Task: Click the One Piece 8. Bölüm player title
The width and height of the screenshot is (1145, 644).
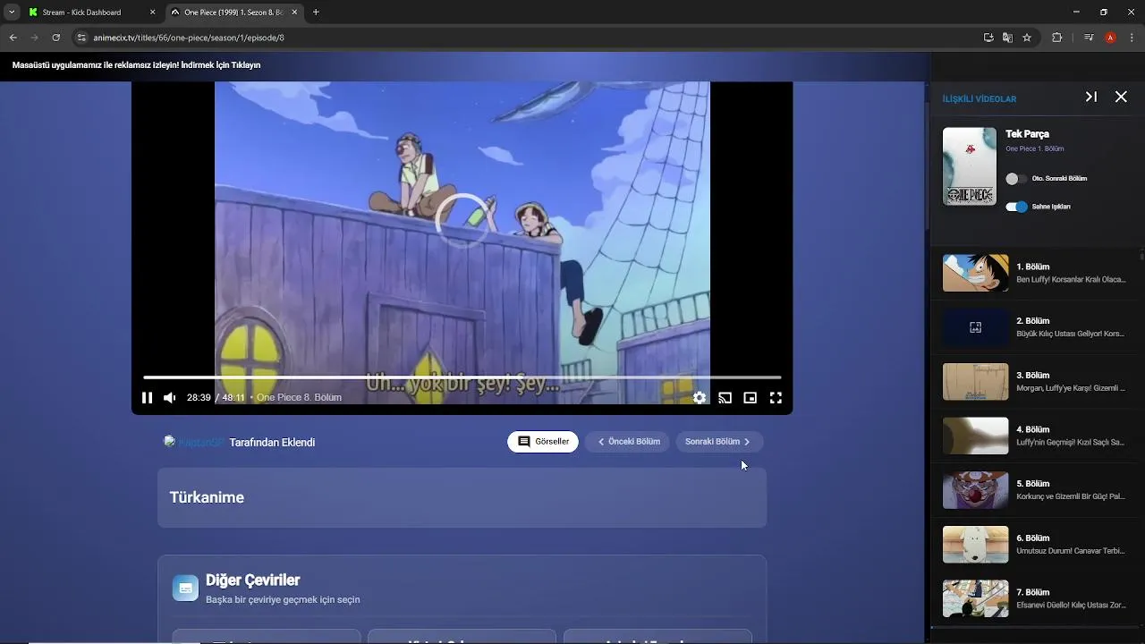Action: (299, 397)
